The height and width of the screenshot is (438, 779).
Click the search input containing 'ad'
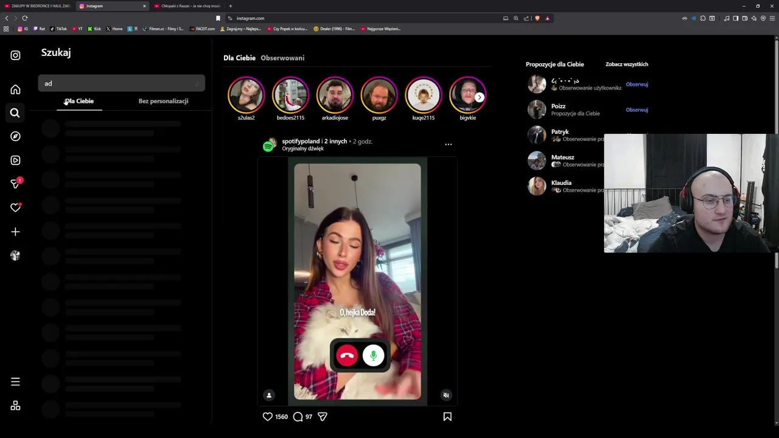(x=122, y=83)
